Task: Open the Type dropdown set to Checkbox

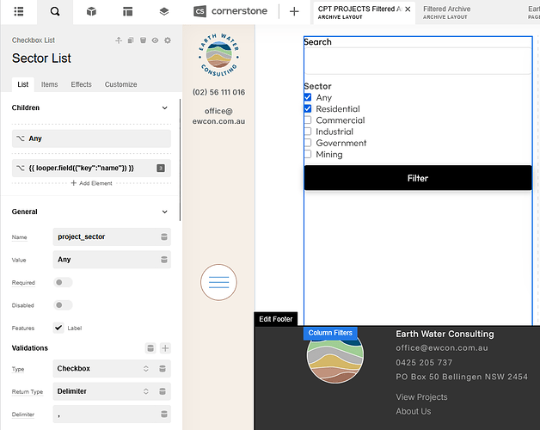Action: [x=101, y=369]
